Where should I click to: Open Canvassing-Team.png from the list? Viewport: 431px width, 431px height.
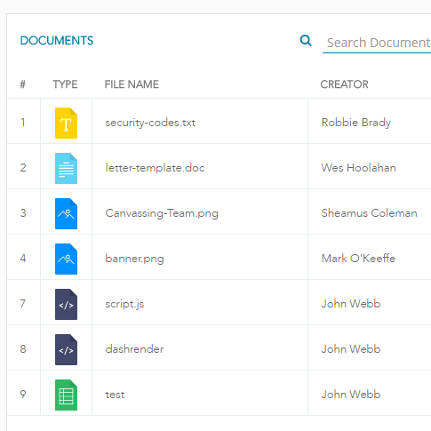(x=162, y=213)
